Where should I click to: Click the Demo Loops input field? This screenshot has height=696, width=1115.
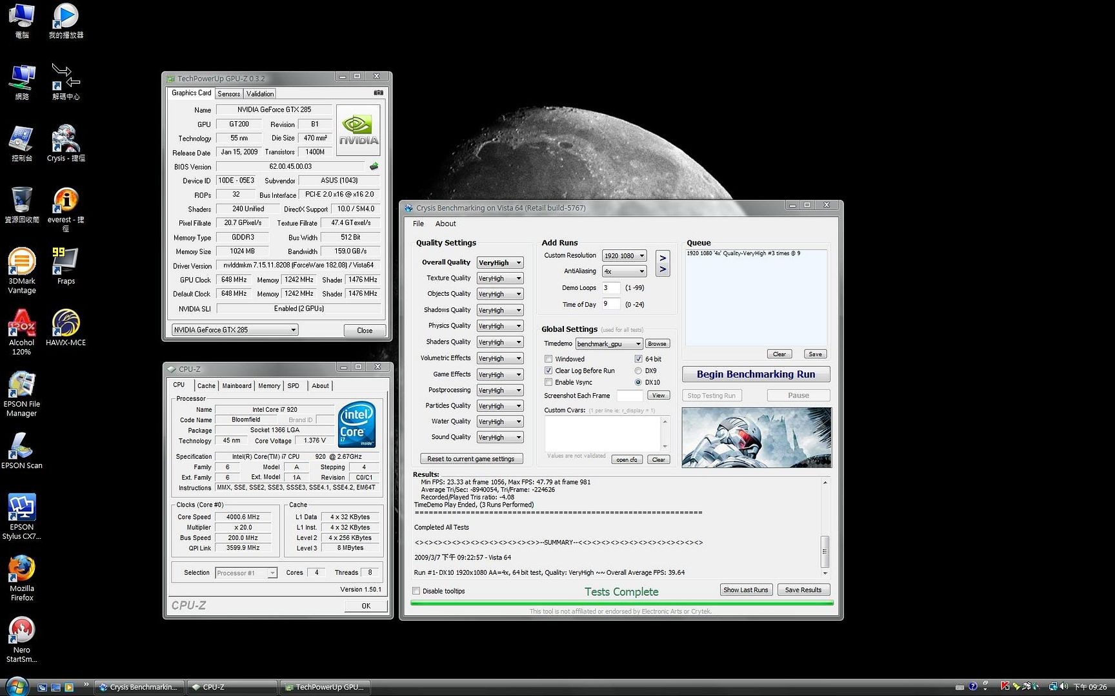tap(611, 288)
